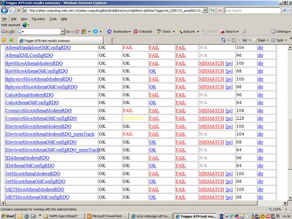This screenshot has width=292, height=219.
Task: Click Go on the Google toolbar
Action: 68,31
